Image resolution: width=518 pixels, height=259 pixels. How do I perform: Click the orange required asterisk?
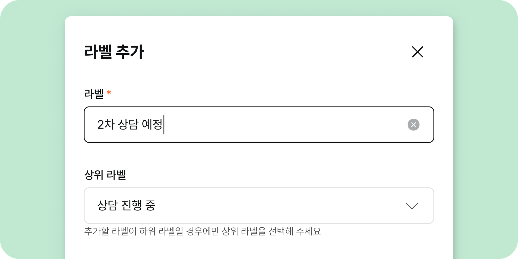pyautogui.click(x=109, y=92)
